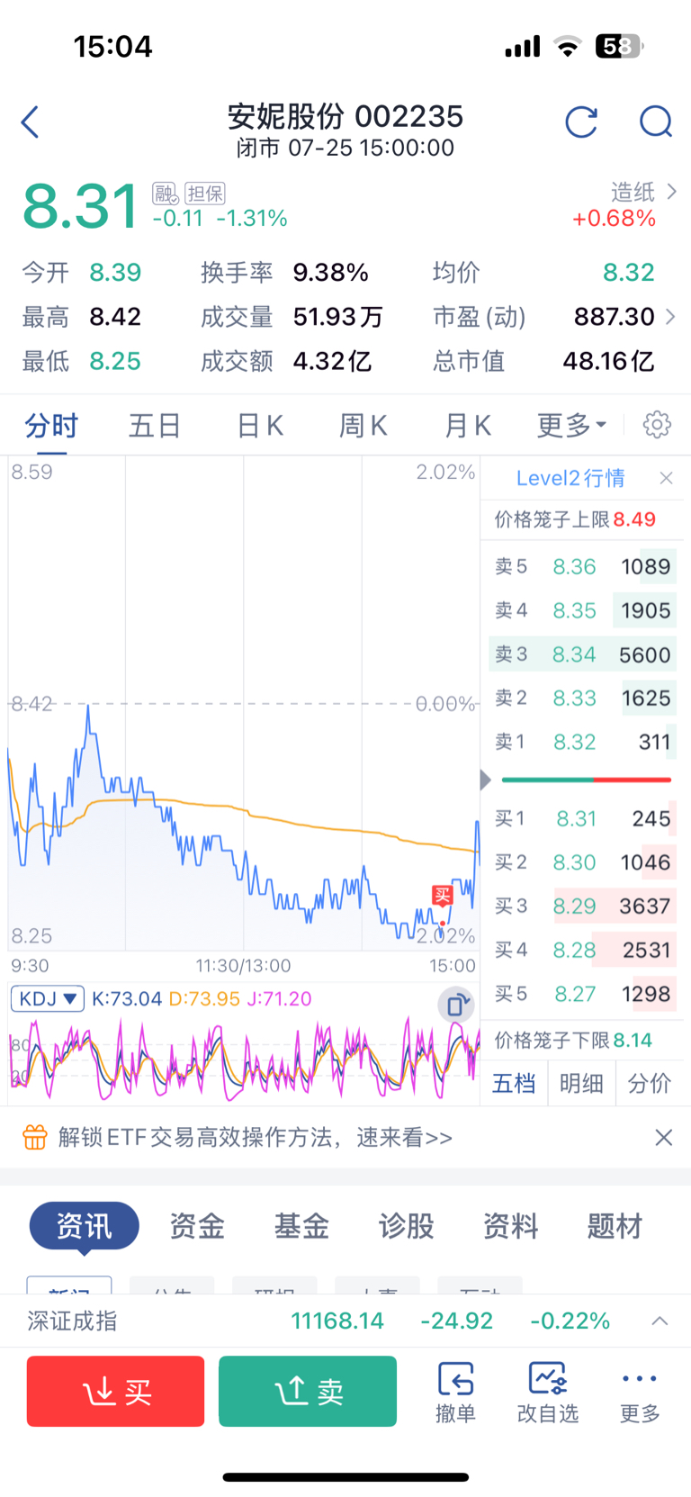Select 买3 row at 8.29
Screen dimensions: 691x1497
click(x=582, y=906)
